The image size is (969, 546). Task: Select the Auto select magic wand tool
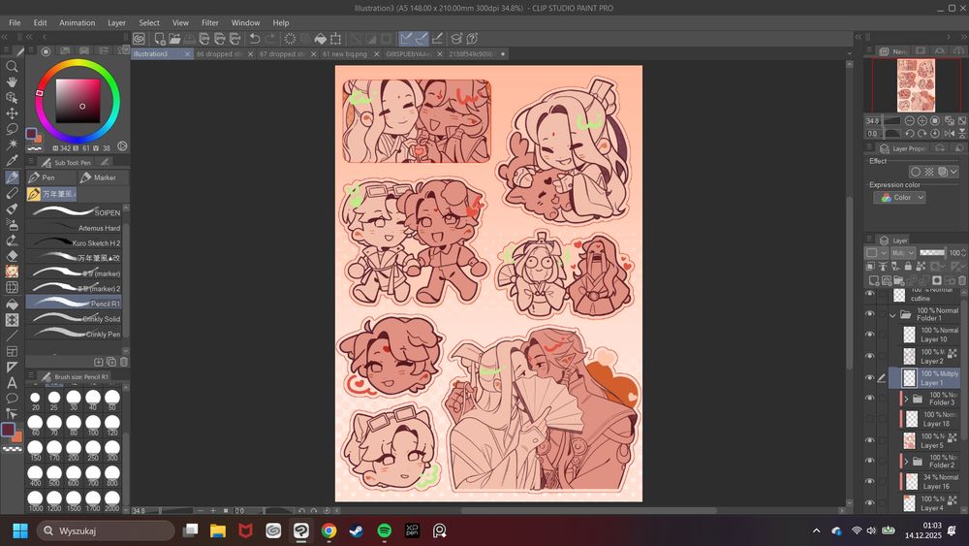click(x=12, y=145)
